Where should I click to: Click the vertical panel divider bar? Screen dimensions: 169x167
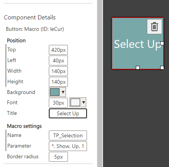[x=100, y=83]
